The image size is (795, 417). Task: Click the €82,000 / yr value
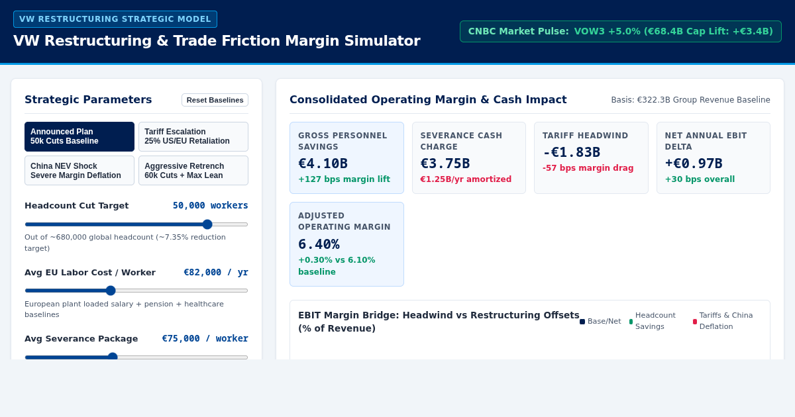coord(216,272)
